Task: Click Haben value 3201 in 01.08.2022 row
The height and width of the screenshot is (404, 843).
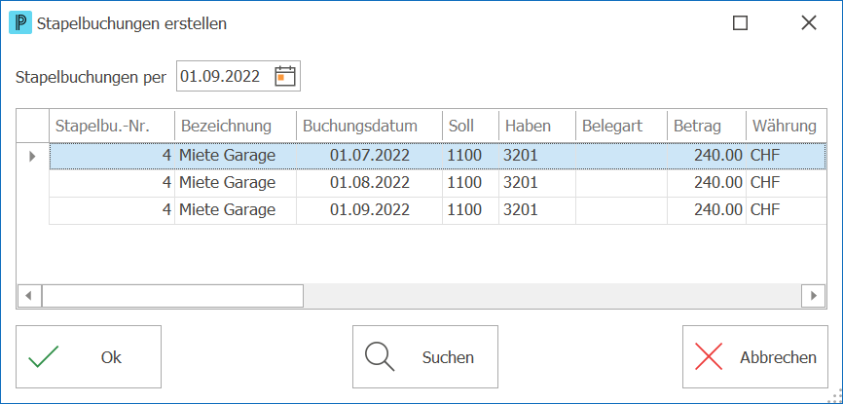Action: click(x=521, y=183)
